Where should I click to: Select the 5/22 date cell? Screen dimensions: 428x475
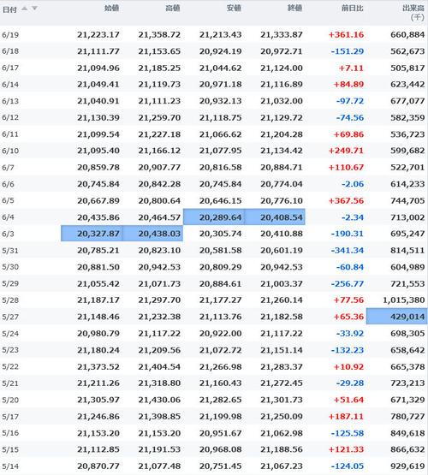pyautogui.click(x=10, y=366)
